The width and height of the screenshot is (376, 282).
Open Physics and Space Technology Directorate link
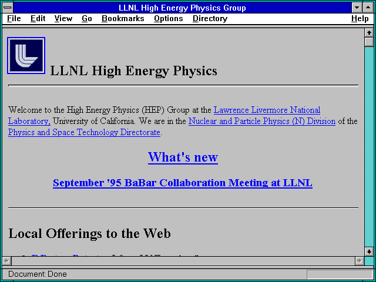point(84,132)
